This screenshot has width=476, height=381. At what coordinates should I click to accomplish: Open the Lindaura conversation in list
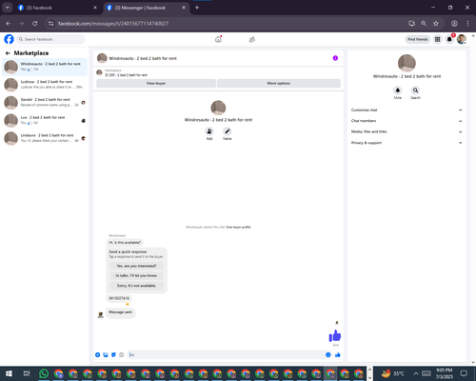tap(45, 138)
